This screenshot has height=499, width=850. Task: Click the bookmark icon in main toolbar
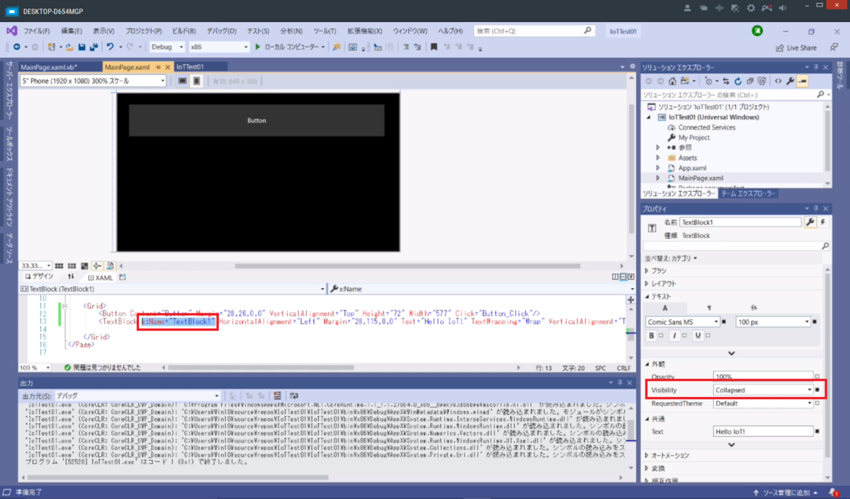(x=433, y=47)
